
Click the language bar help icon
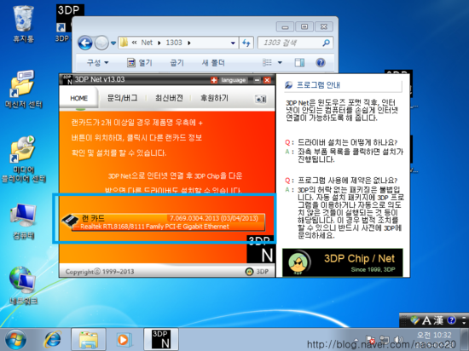[451, 320]
